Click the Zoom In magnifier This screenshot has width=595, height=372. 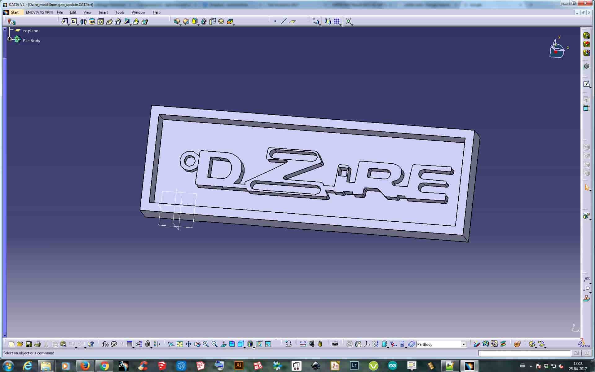[206, 344]
